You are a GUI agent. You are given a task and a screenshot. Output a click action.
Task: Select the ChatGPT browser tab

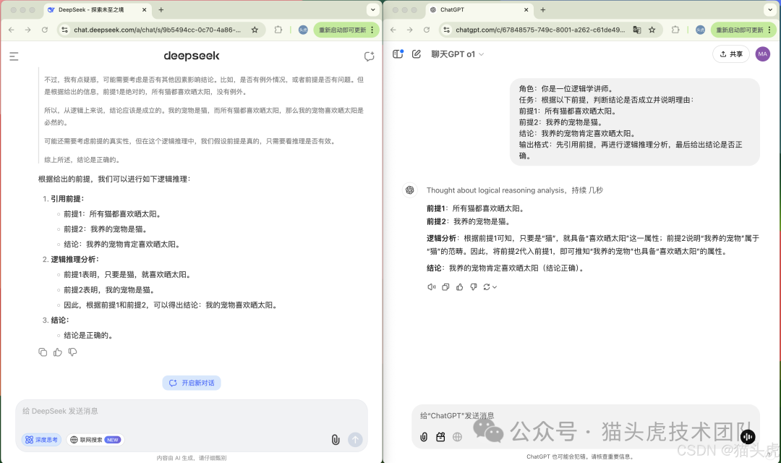tap(478, 9)
